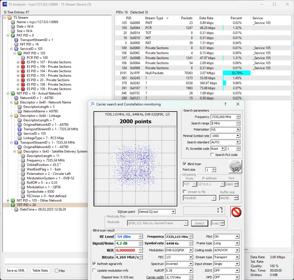The height and width of the screenshot is (280, 294).
Task: Click the red stop scan icon
Action: (236, 212)
